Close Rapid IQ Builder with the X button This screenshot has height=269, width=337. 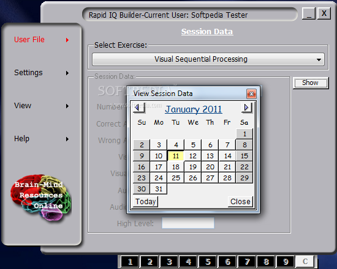pos(324,13)
